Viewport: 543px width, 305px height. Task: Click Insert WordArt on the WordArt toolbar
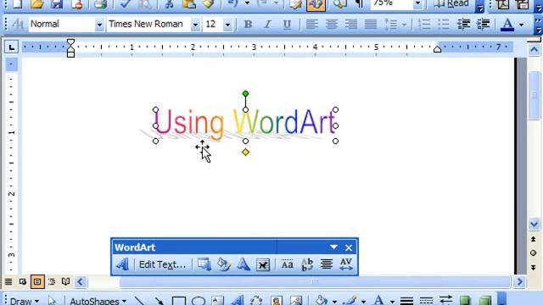(x=122, y=264)
